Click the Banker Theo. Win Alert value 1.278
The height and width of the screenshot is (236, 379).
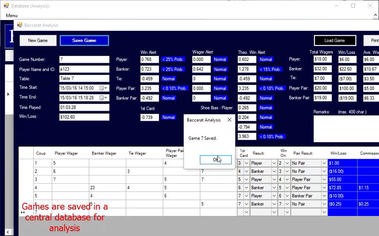click(x=247, y=69)
